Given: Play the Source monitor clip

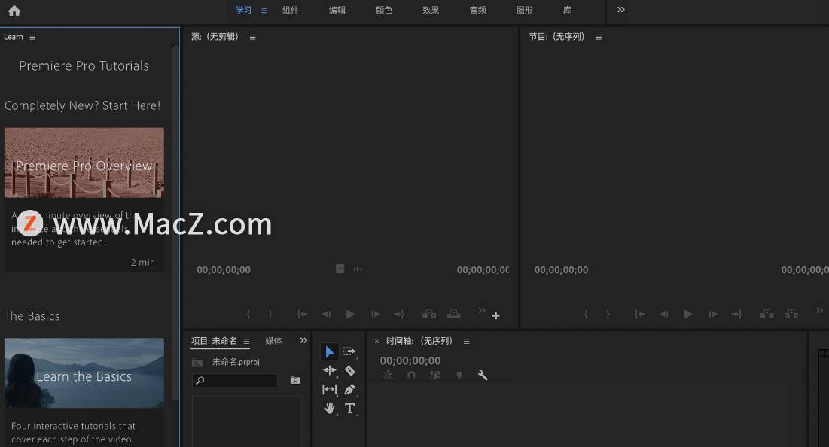Looking at the screenshot, I should (350, 314).
